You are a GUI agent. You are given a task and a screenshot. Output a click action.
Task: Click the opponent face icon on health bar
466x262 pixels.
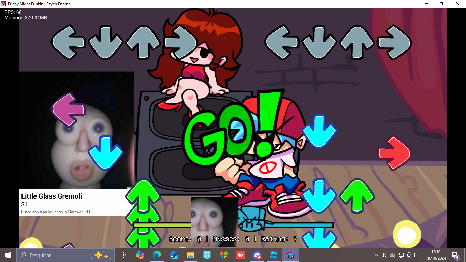tap(214, 221)
